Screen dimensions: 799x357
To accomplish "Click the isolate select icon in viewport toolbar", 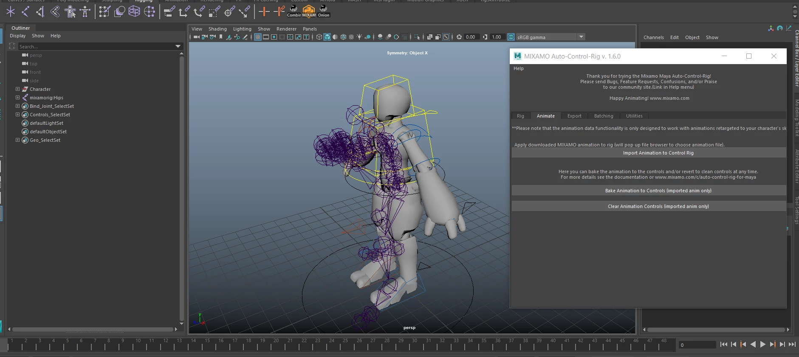I will point(417,37).
